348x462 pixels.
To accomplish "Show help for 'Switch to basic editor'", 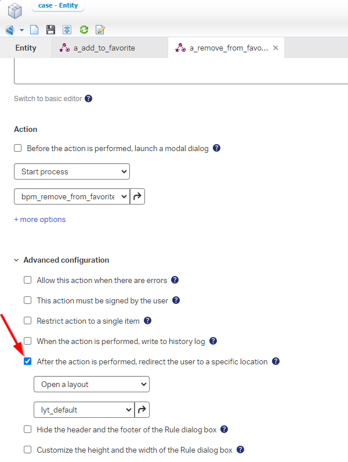I will click(x=88, y=99).
